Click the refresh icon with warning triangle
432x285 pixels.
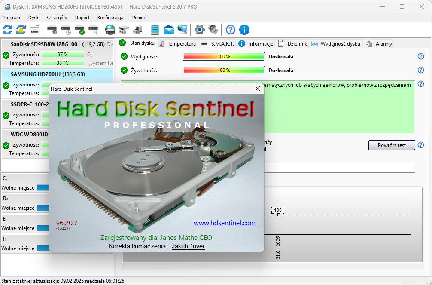point(21,30)
